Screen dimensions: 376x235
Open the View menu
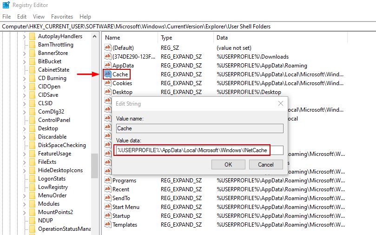(x=39, y=17)
